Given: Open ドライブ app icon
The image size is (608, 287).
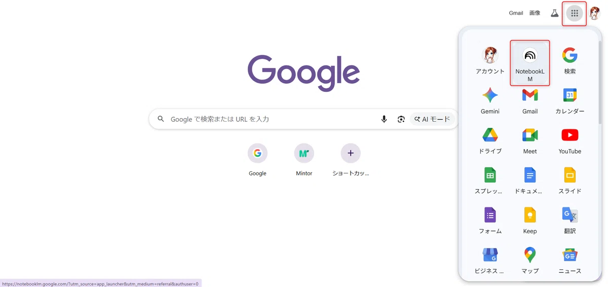Looking at the screenshot, I should 490,141.
